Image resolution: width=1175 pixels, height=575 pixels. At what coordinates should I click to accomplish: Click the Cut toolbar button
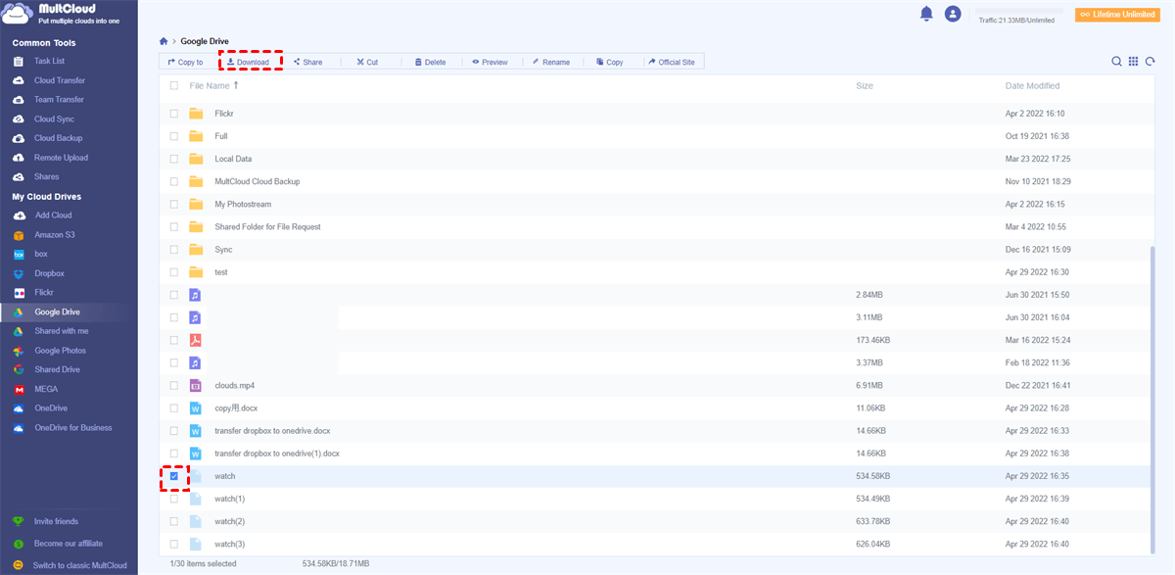coord(367,62)
